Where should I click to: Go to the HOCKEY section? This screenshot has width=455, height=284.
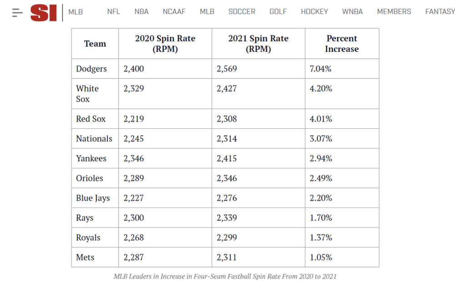tap(314, 12)
